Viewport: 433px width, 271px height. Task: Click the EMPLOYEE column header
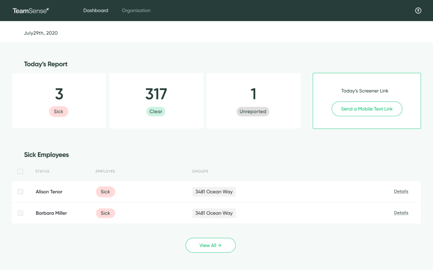[105, 171]
